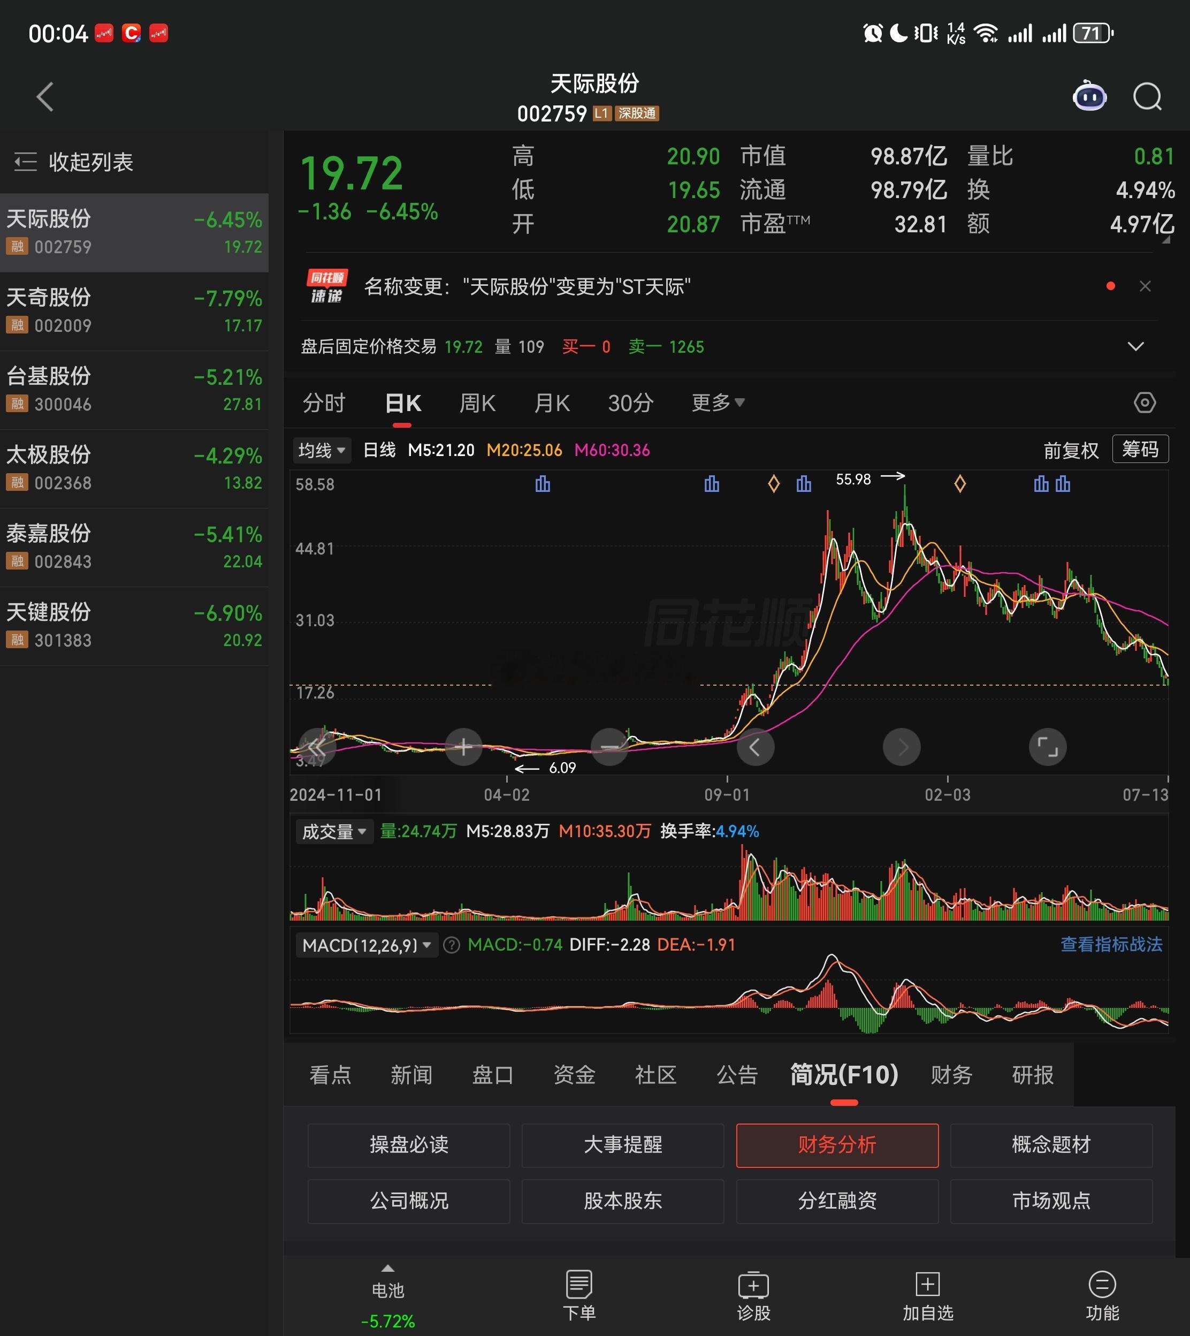This screenshot has height=1336, width=1190.
Task: Dismiss the name change notice with X
Action: coord(1145,286)
